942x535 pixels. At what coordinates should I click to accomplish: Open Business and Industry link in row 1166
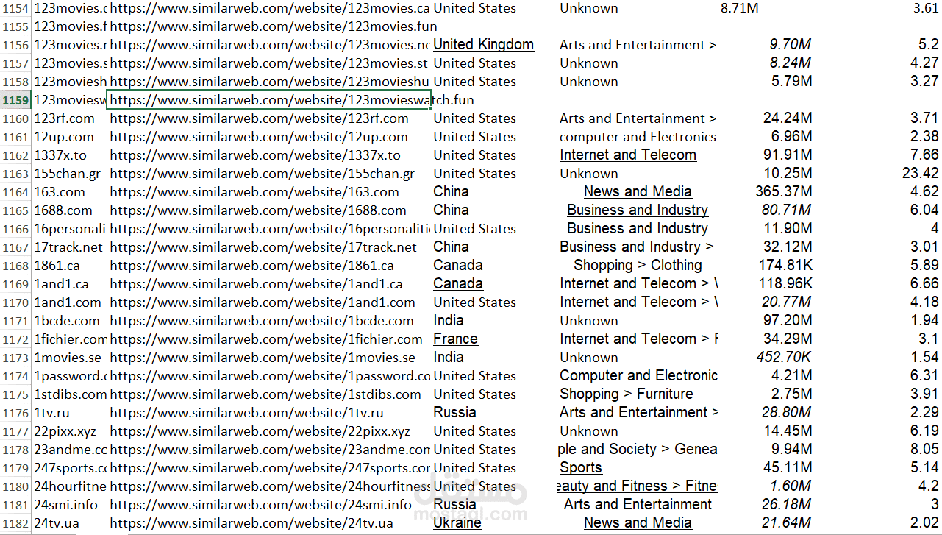pyautogui.click(x=638, y=229)
